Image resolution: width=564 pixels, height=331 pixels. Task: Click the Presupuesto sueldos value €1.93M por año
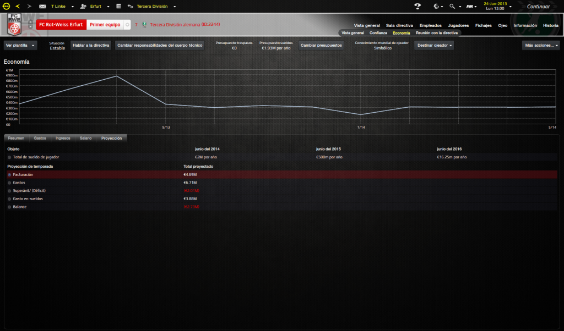point(276,48)
